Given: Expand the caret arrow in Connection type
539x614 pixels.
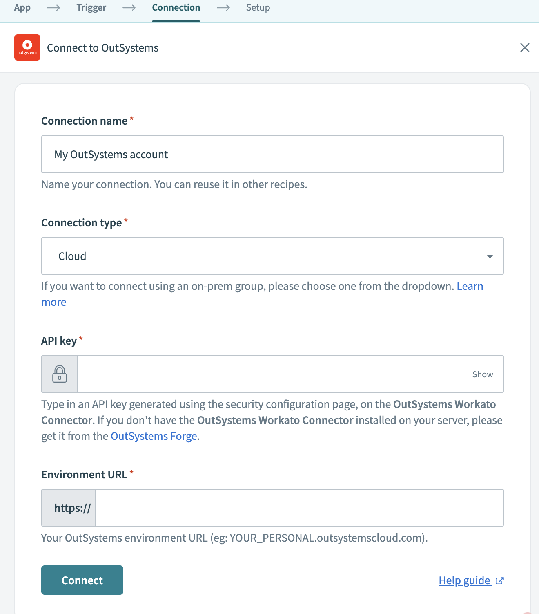Looking at the screenshot, I should pos(490,256).
